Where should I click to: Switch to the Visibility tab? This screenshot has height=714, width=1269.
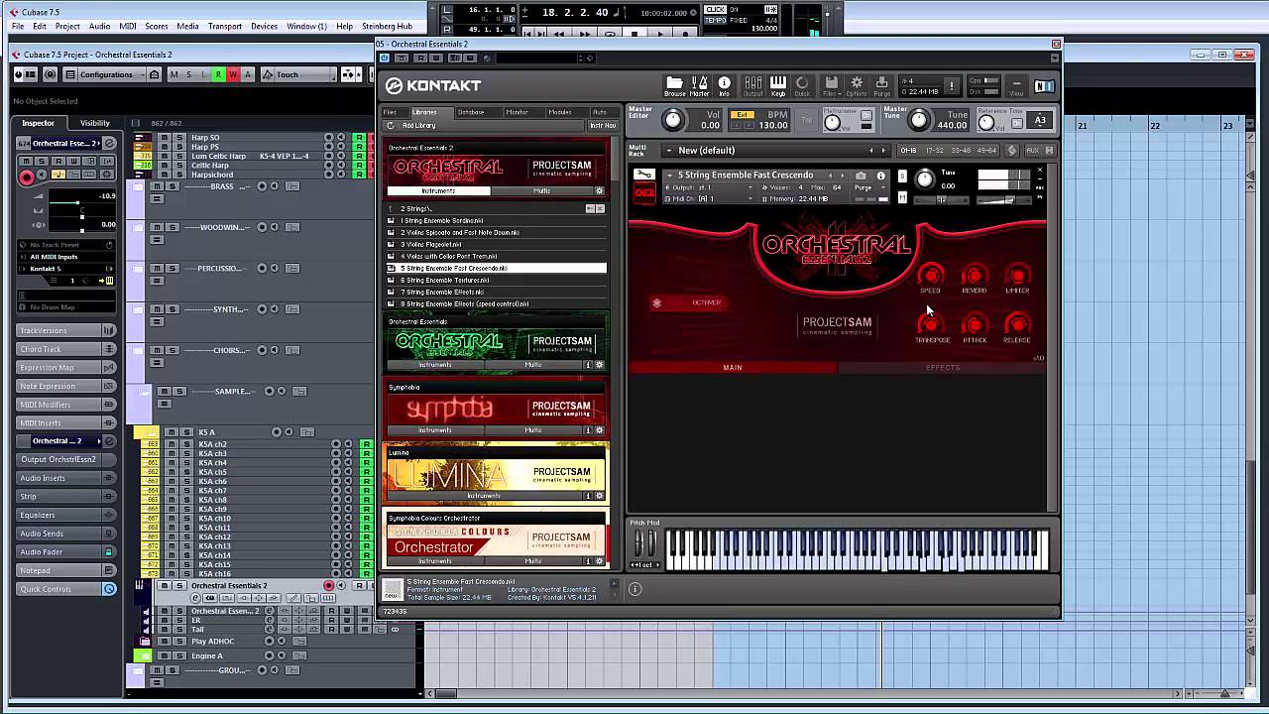click(x=95, y=123)
